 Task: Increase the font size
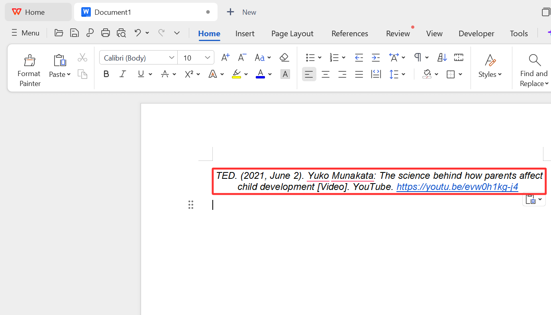point(225,57)
